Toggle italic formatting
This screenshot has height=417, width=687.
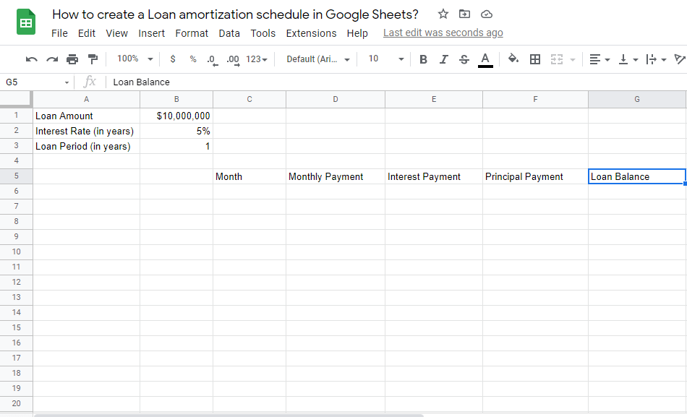[x=443, y=59]
